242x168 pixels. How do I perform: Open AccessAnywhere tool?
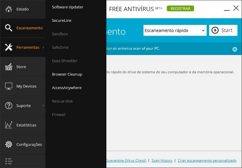click(x=67, y=88)
